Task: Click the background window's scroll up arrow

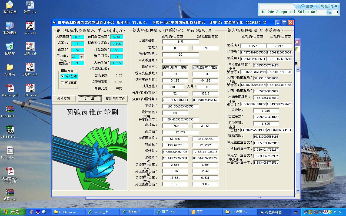Action: [x=298, y=69]
